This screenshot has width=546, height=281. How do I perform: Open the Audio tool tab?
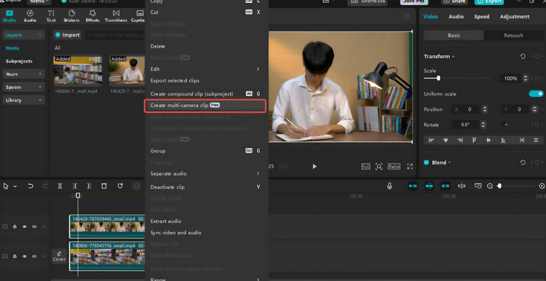30,16
